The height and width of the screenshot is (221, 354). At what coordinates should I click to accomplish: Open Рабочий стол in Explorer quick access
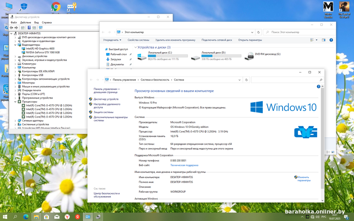coord(118,54)
